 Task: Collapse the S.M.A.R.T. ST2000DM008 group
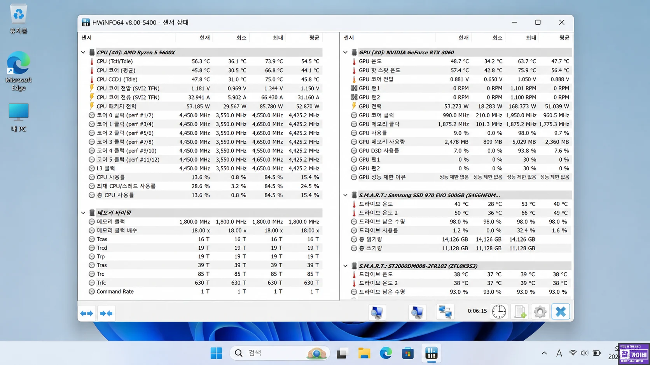(346, 266)
